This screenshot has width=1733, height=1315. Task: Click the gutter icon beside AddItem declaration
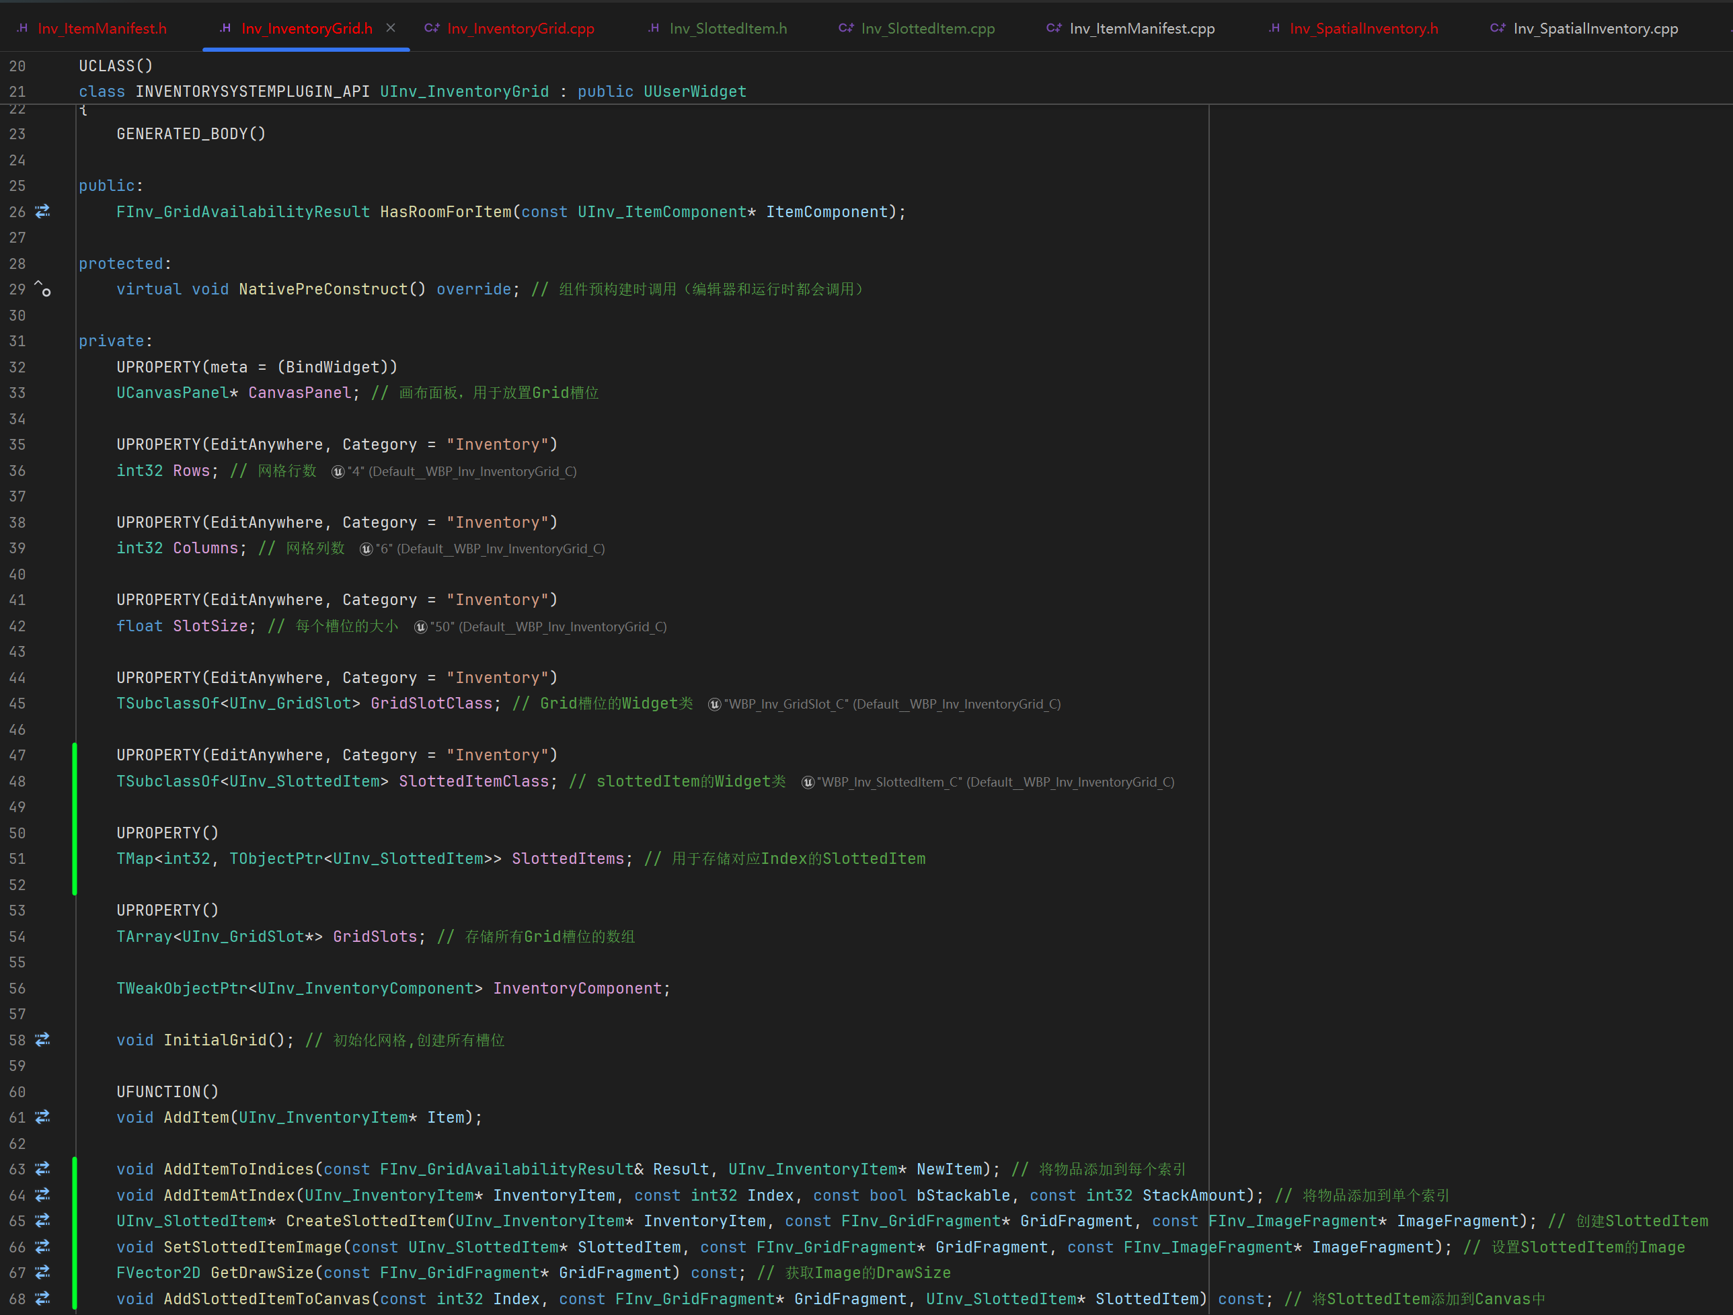pos(43,1117)
